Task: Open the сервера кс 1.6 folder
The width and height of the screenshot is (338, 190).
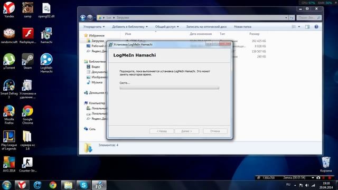Action: pyautogui.click(x=27, y=140)
